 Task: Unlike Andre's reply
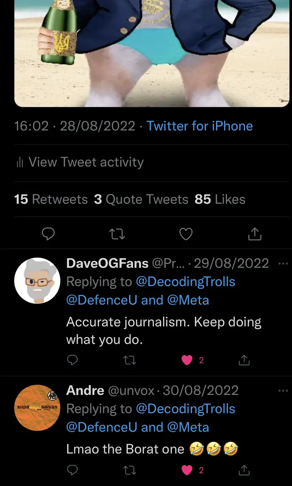[x=187, y=470]
